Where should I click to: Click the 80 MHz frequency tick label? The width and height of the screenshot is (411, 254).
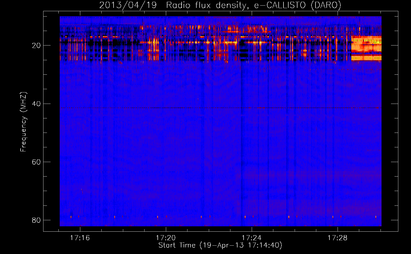[36, 220]
